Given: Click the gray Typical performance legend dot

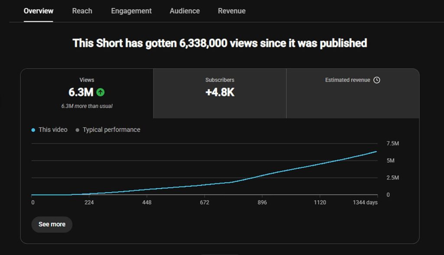Looking at the screenshot, I should (77, 130).
